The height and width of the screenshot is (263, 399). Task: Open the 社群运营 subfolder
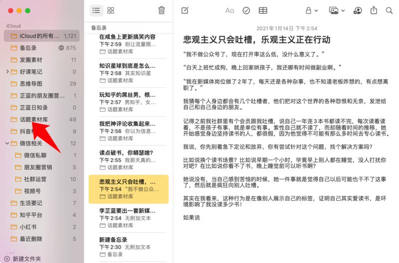click(x=42, y=179)
